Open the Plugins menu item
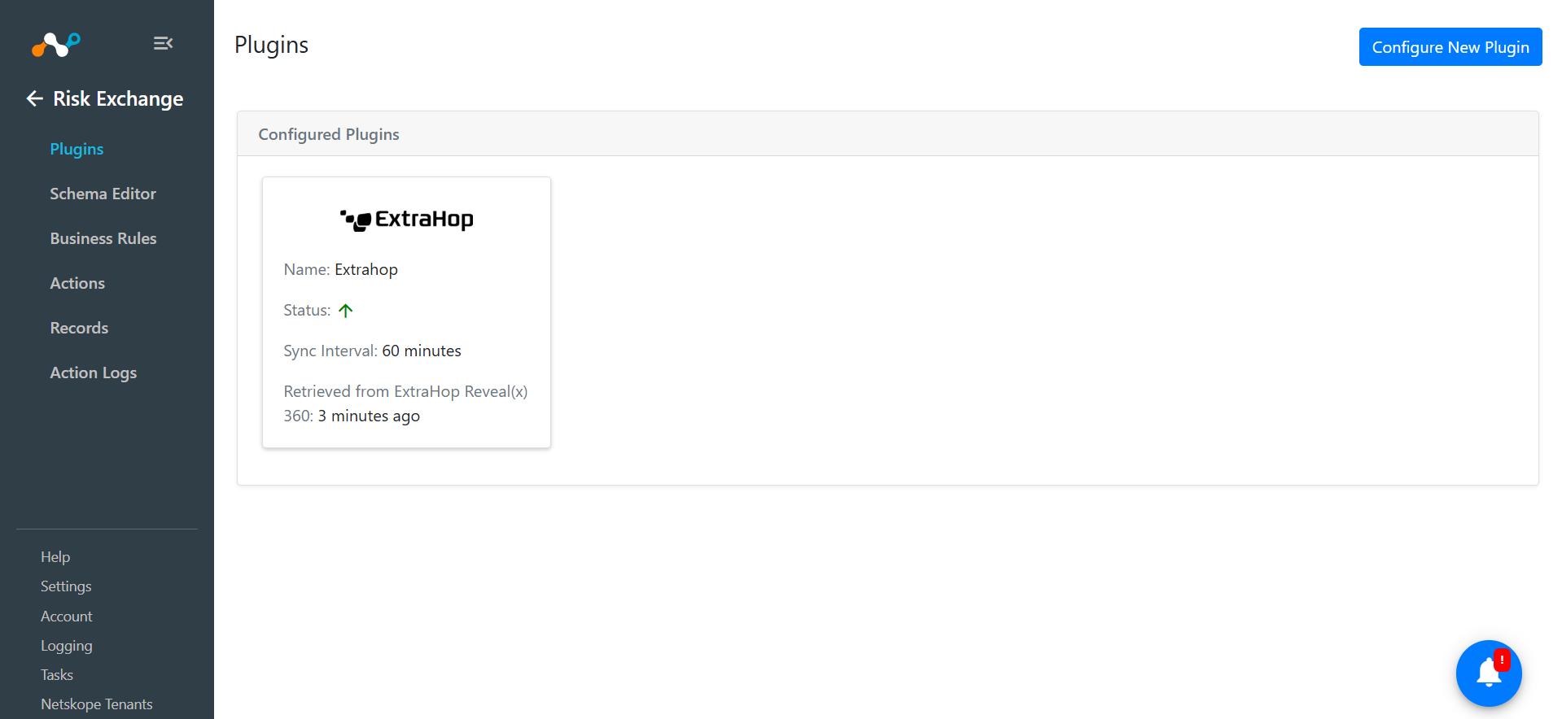Image resolution: width=1562 pixels, height=719 pixels. 77,149
